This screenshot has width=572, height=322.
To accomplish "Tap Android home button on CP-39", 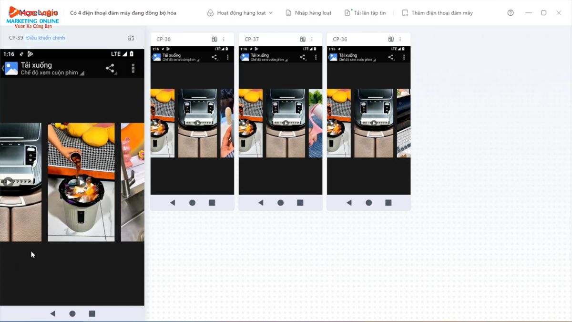I will [x=72, y=313].
